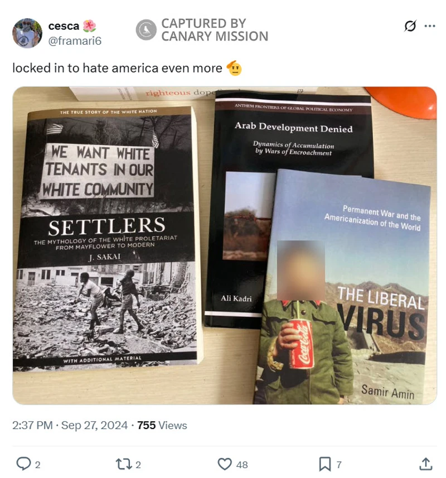Click the repost count 2

[x=138, y=465]
